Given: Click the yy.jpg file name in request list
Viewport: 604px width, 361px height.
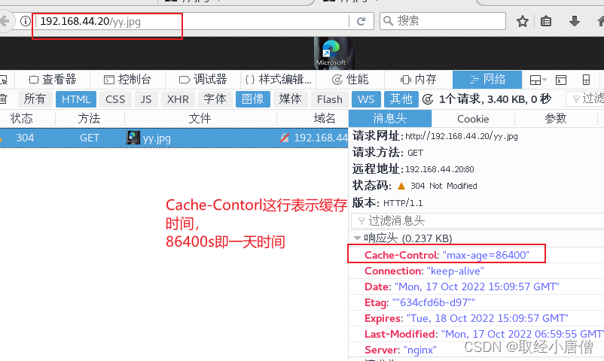Looking at the screenshot, I should point(157,138).
